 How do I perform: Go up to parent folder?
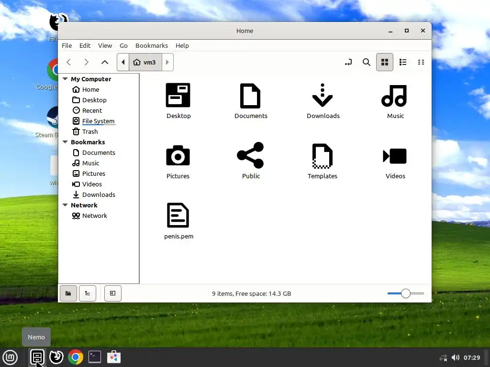pyautogui.click(x=105, y=62)
